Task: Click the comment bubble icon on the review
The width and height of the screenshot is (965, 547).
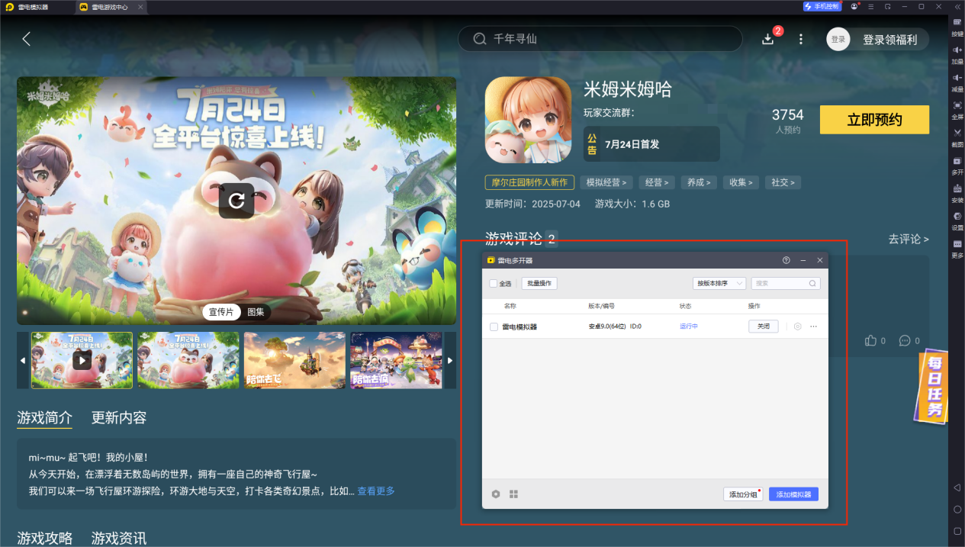Action: tap(905, 341)
